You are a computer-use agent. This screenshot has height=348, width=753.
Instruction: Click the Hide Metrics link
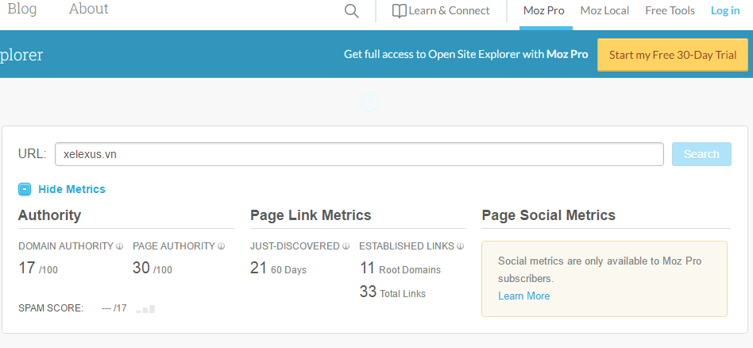[71, 189]
